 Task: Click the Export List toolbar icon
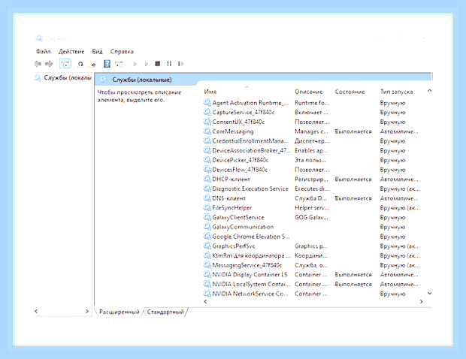point(93,64)
